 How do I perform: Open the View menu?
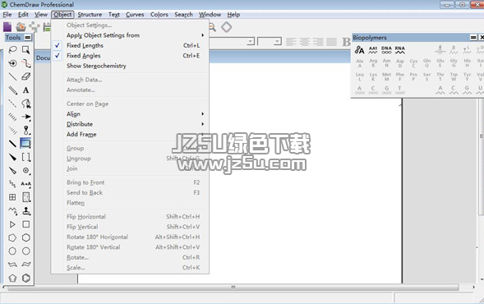[x=41, y=15]
